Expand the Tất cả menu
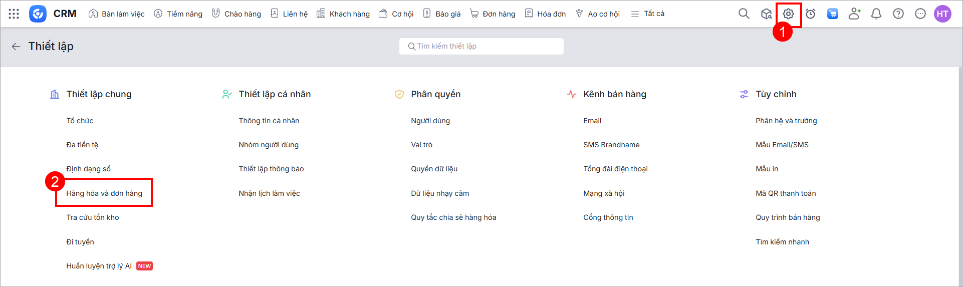963x287 pixels. click(x=647, y=14)
